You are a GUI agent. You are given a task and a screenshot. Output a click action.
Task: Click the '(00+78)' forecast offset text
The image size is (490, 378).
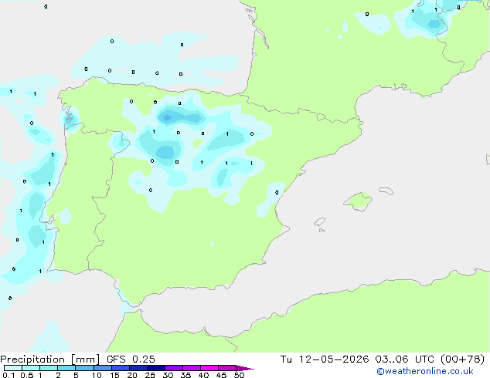click(x=462, y=359)
